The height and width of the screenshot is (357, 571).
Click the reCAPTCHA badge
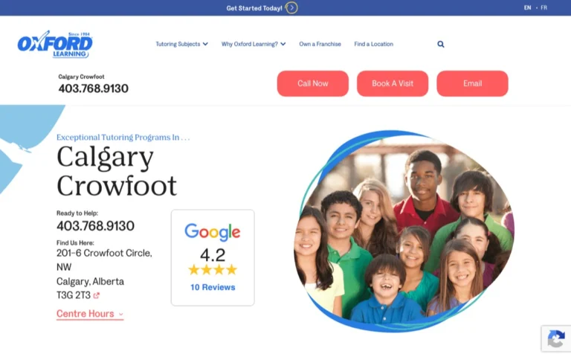(556, 338)
